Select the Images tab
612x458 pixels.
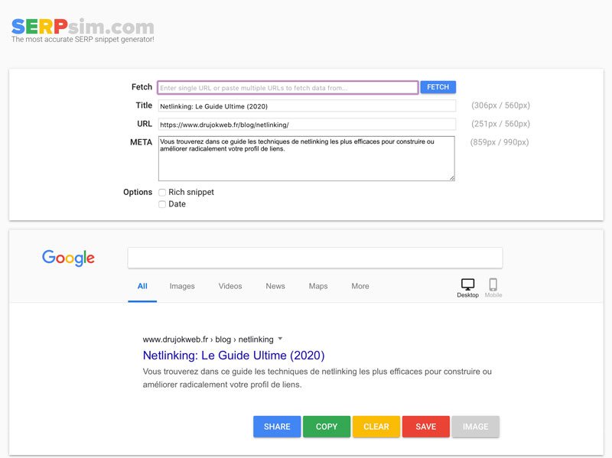click(182, 286)
